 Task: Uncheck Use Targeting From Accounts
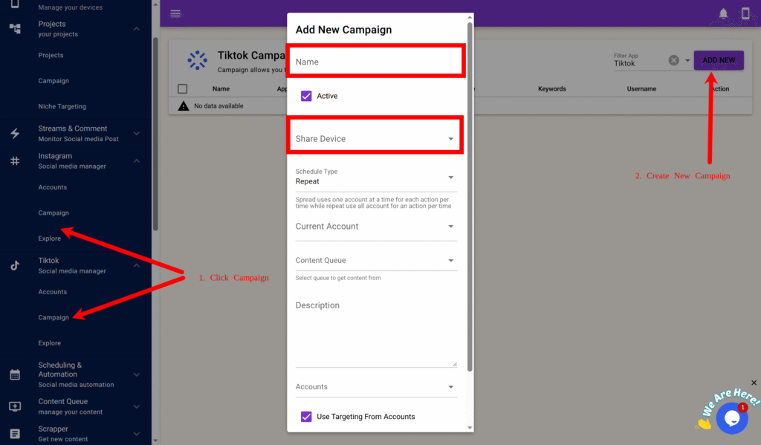pyautogui.click(x=306, y=417)
